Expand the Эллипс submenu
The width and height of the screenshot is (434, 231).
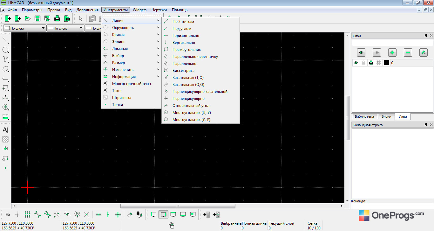pos(131,42)
